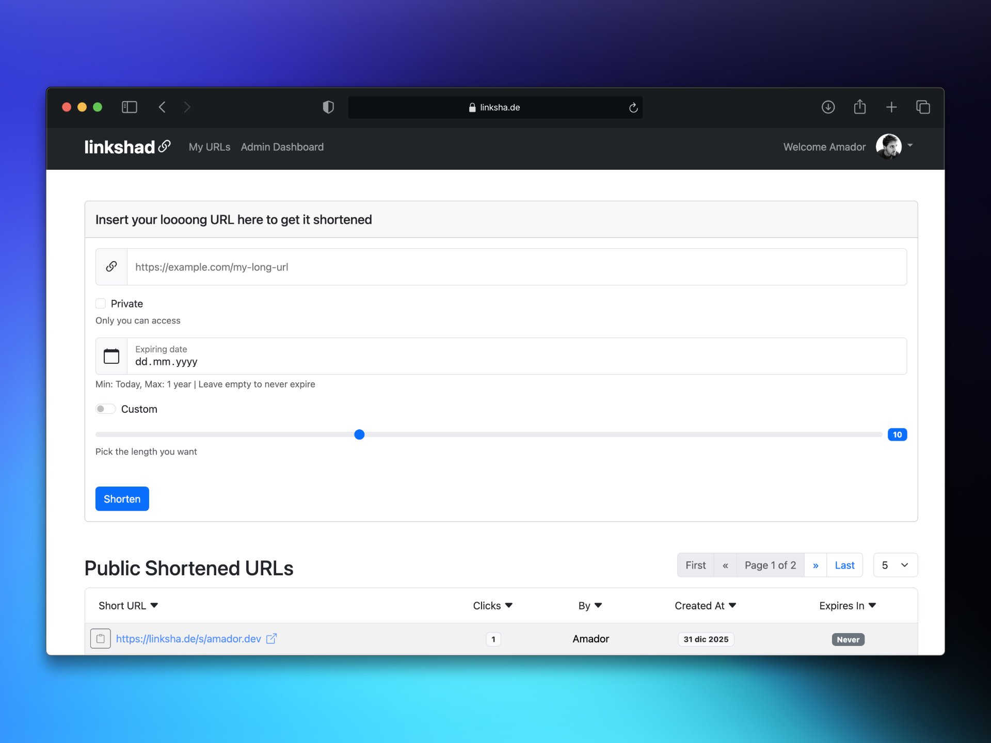991x743 pixels.
Task: Toggle the browser sidebar icon
Action: click(x=129, y=107)
